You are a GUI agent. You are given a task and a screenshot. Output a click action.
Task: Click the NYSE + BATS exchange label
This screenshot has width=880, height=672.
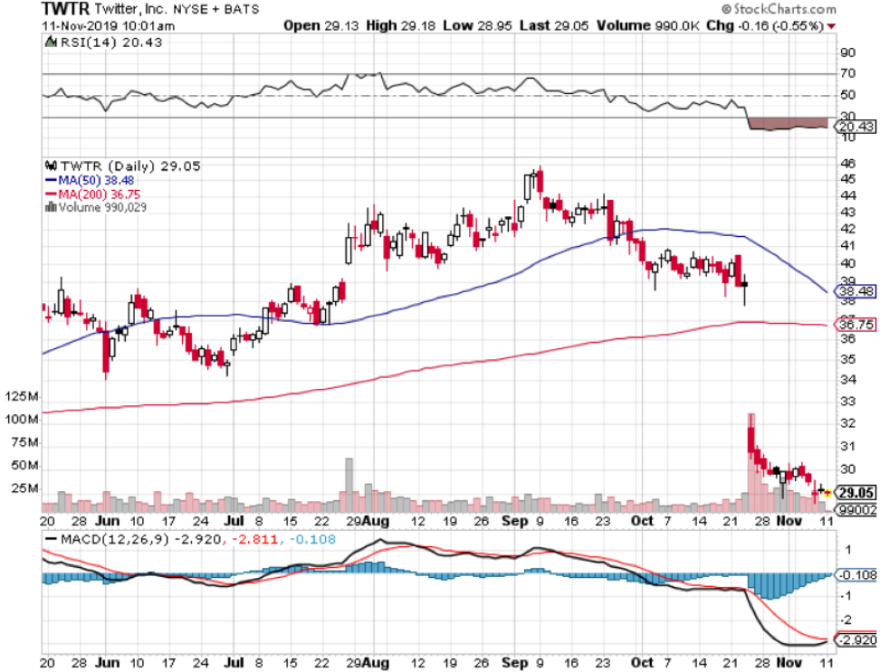[x=216, y=10]
